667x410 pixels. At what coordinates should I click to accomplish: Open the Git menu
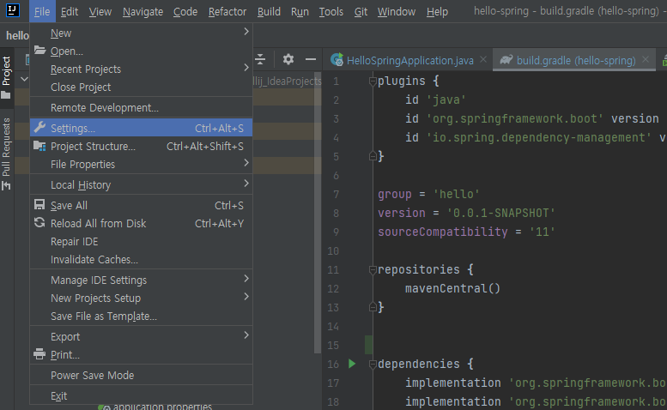point(361,11)
